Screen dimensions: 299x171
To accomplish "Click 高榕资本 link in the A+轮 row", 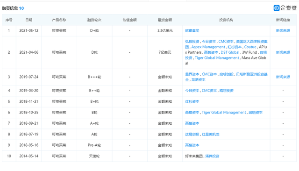I will pyautogui.click(x=192, y=123).
